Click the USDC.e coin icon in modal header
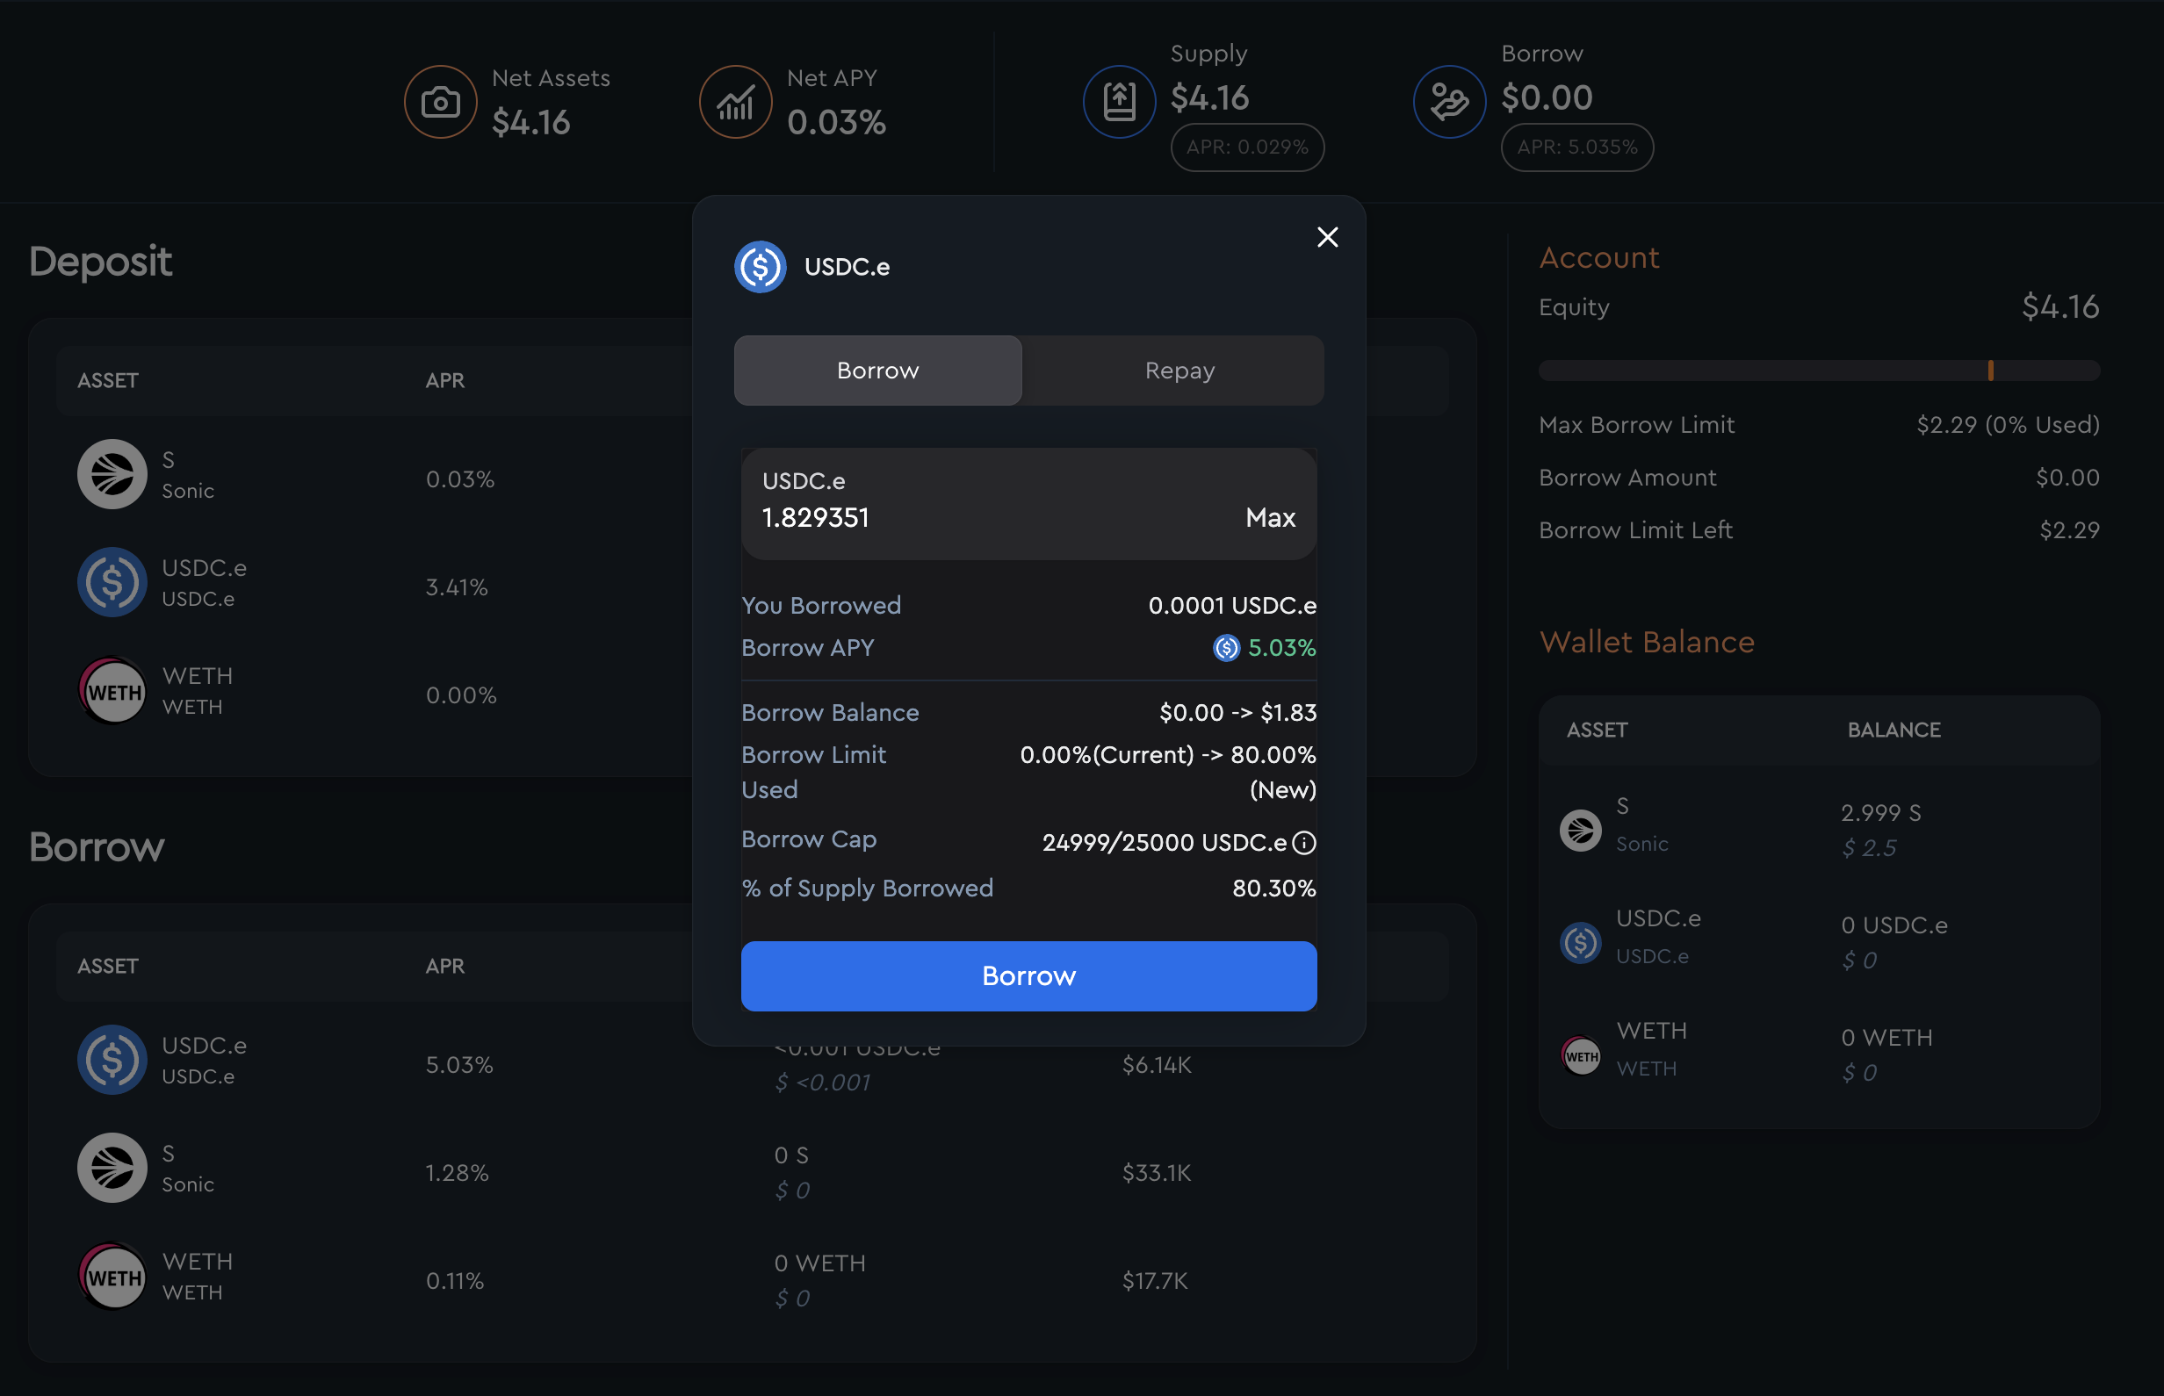Image resolution: width=2164 pixels, height=1396 pixels. [760, 267]
